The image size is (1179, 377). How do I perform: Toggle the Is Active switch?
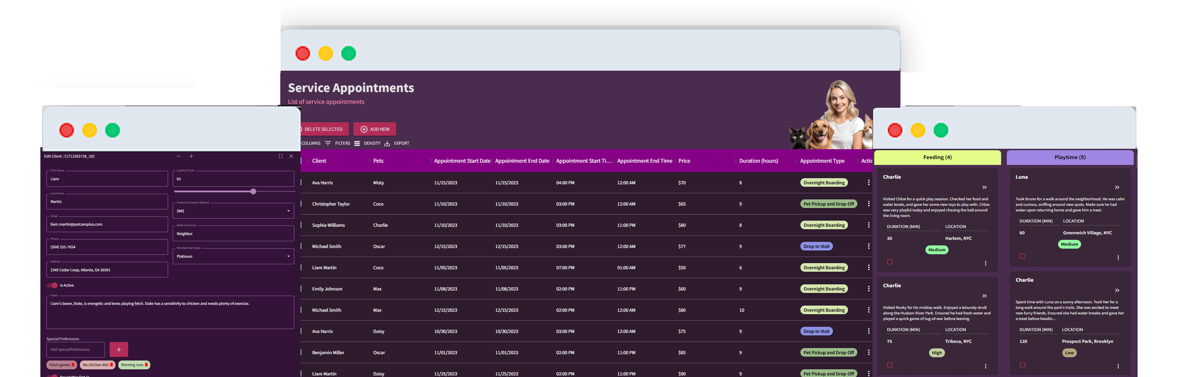52,285
